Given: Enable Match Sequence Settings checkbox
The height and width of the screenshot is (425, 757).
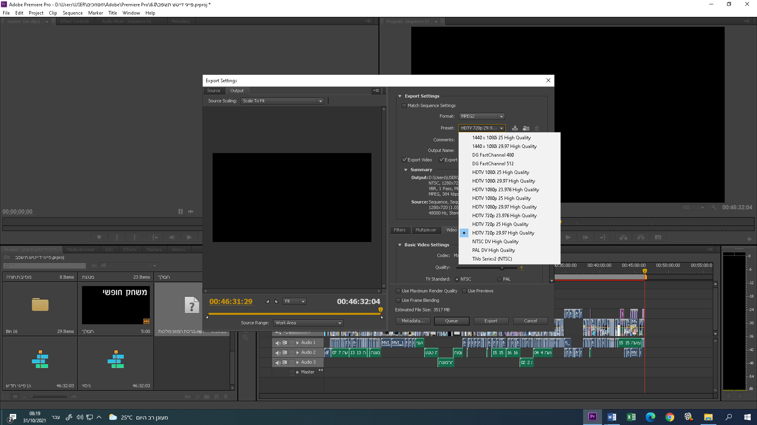Looking at the screenshot, I should tap(404, 106).
